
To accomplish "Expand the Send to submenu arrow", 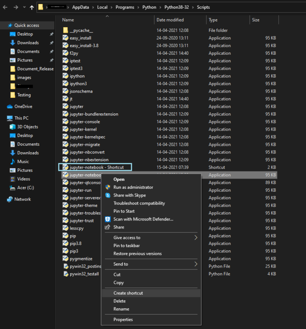I will pos(196,264).
